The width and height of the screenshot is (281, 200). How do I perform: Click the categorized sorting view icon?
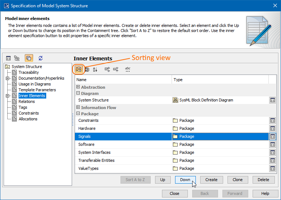point(79,69)
